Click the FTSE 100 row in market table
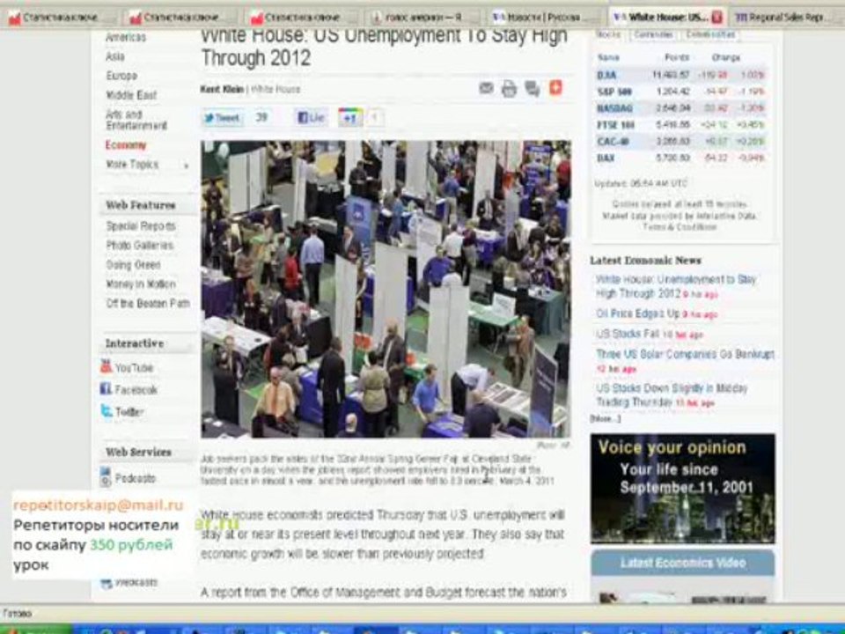The height and width of the screenshot is (634, 845). pos(681,125)
